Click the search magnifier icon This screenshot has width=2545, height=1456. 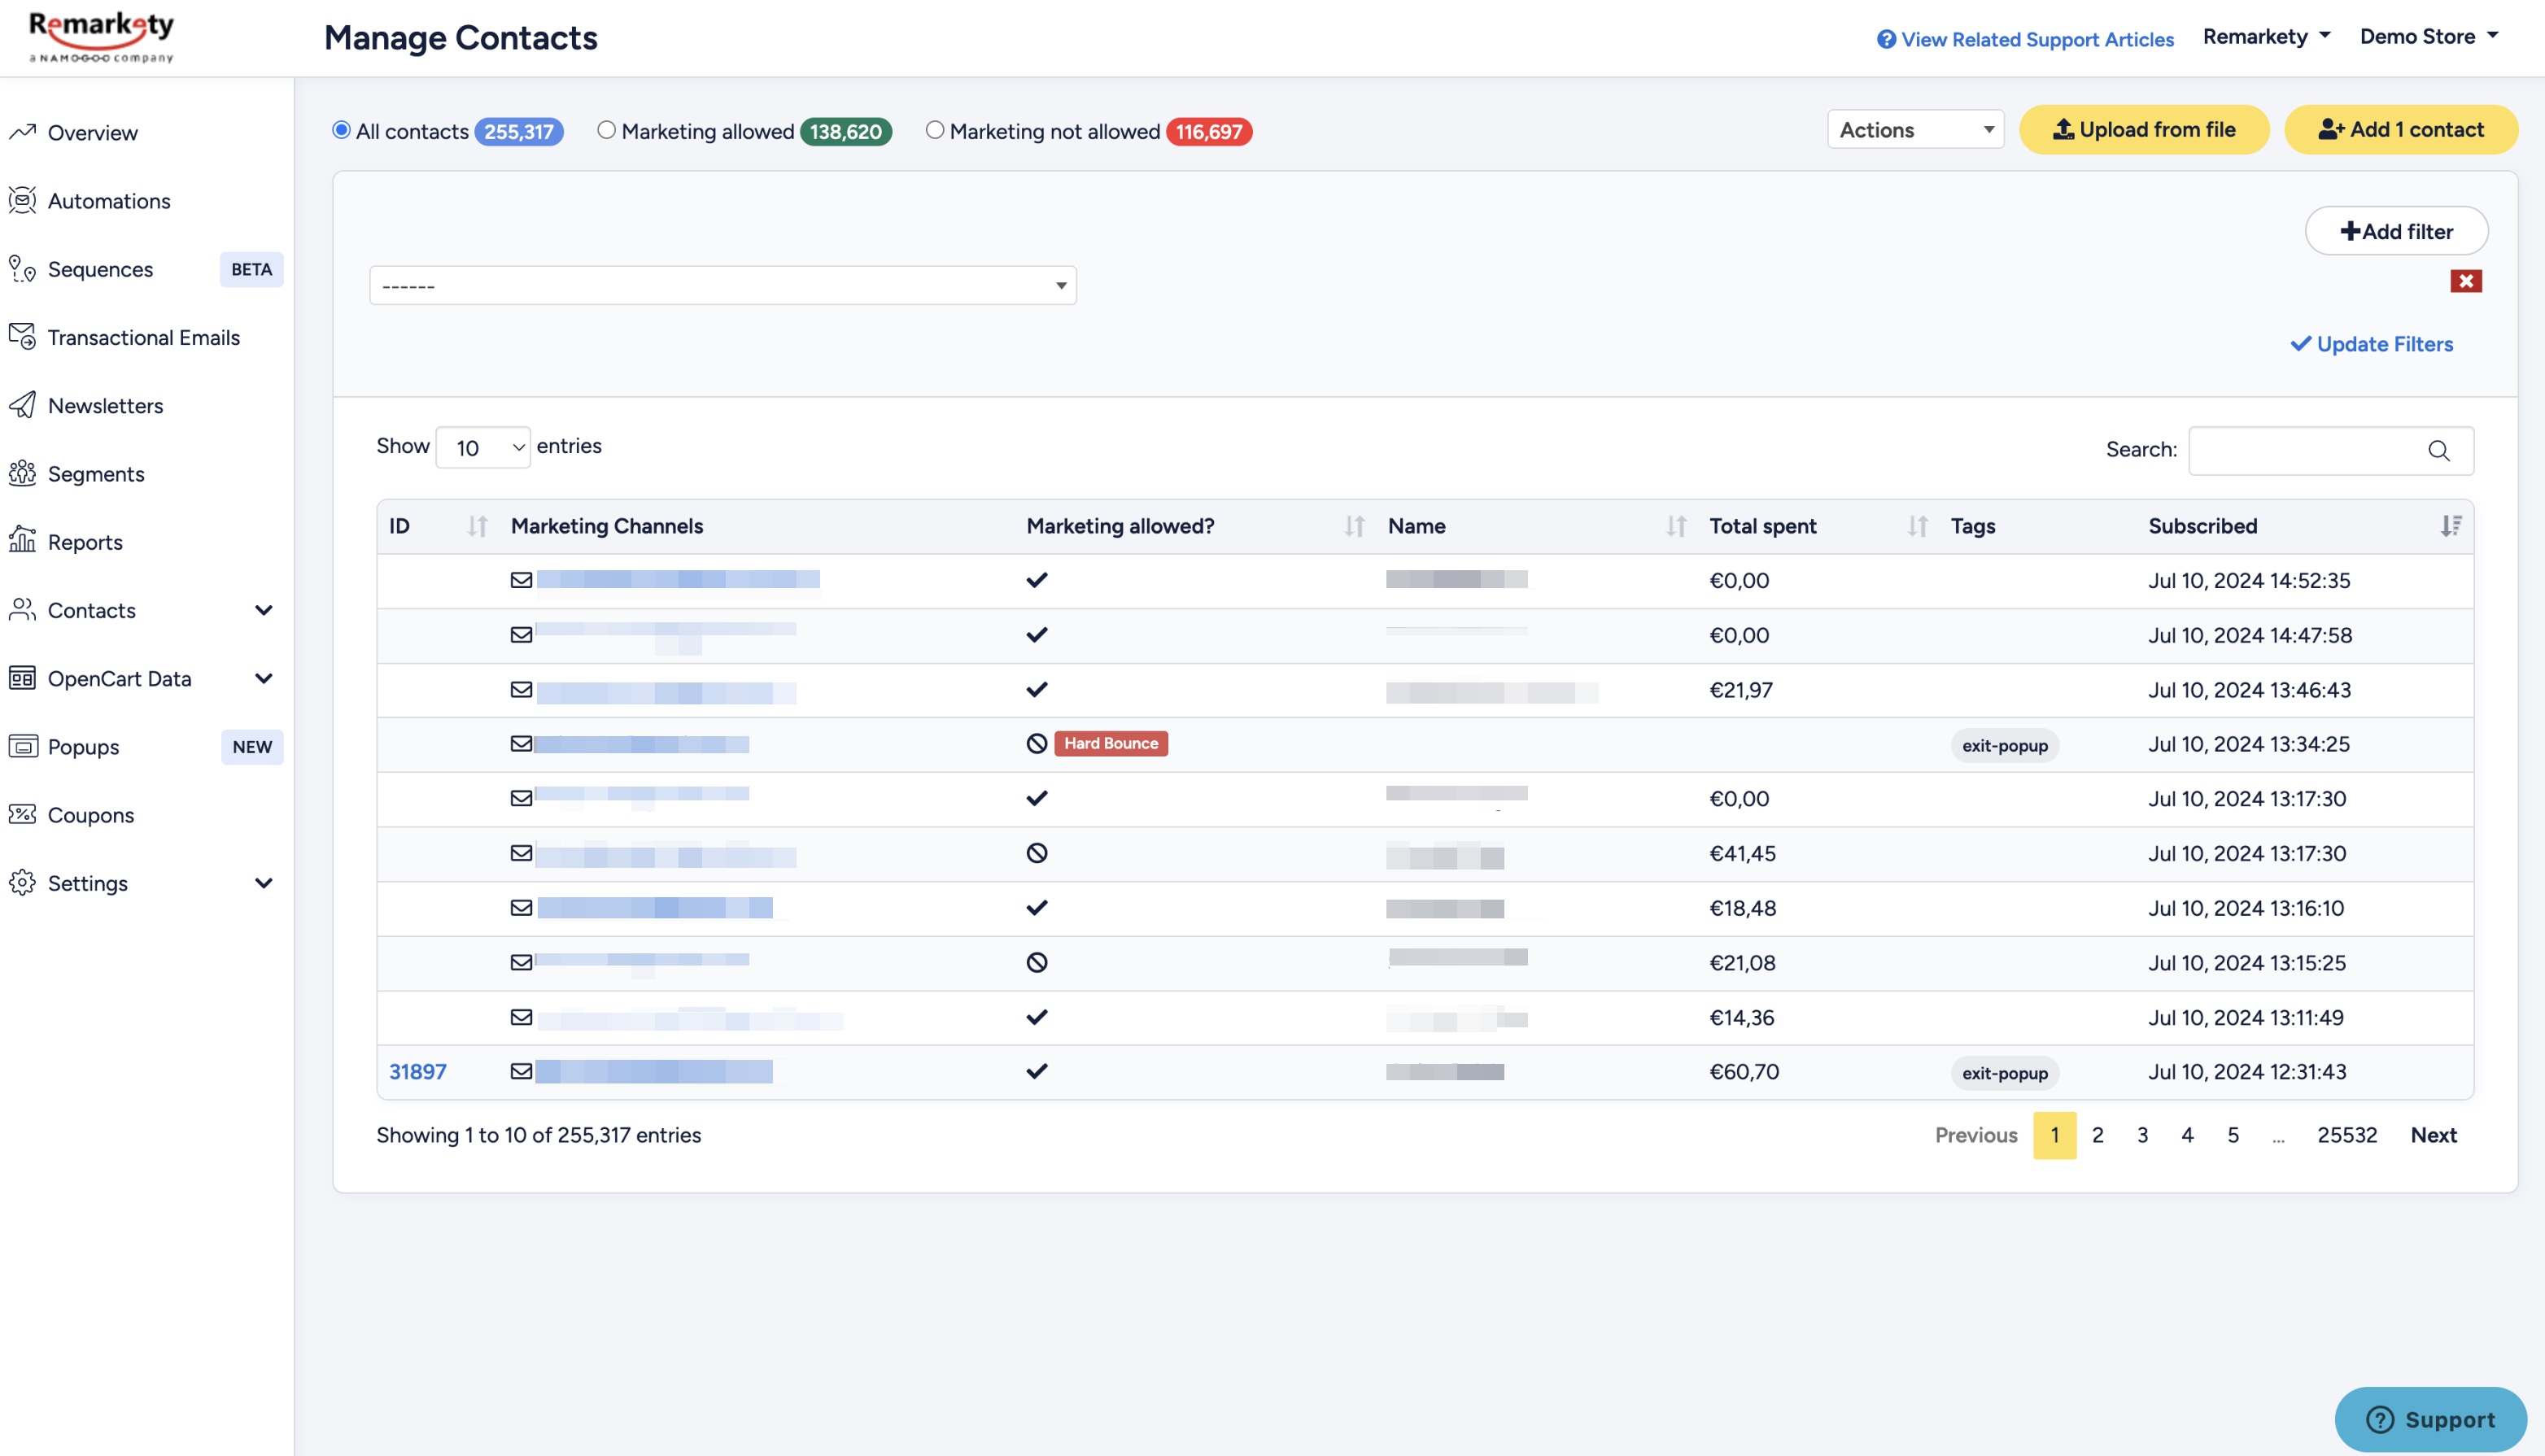[x=2439, y=451]
